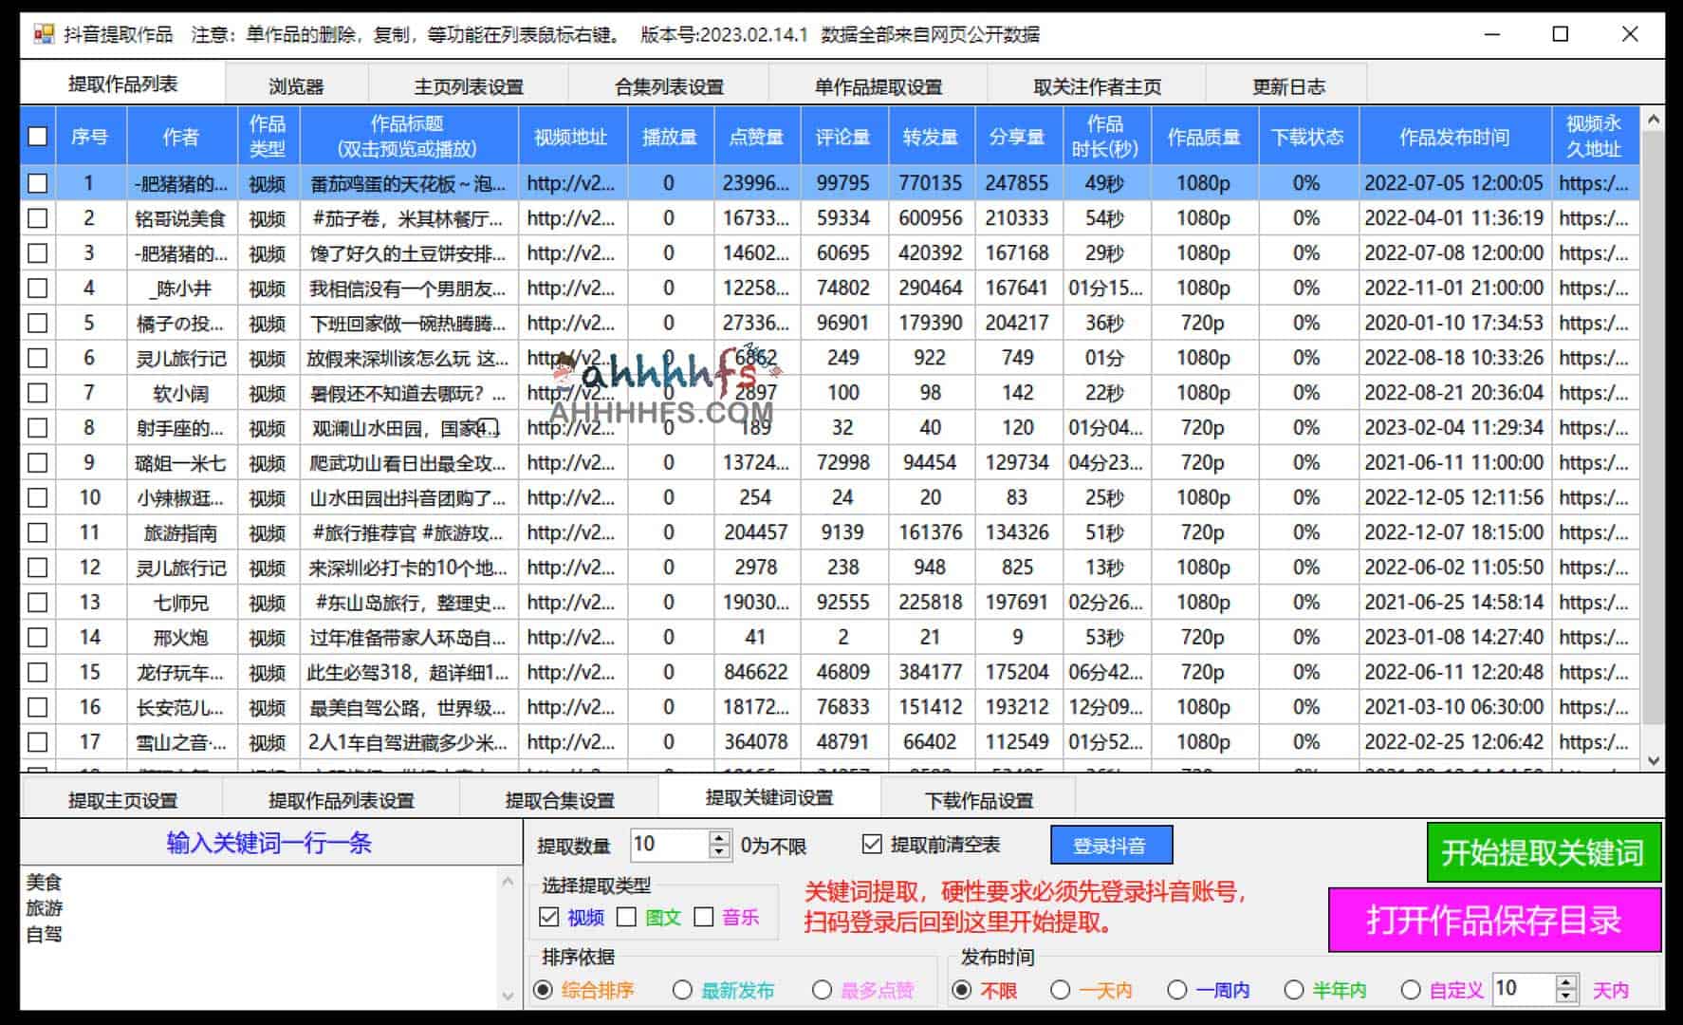Select the 一周内 publish time filter

[1177, 990]
